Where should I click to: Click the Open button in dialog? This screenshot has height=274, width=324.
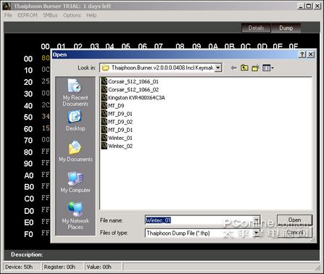(294, 220)
